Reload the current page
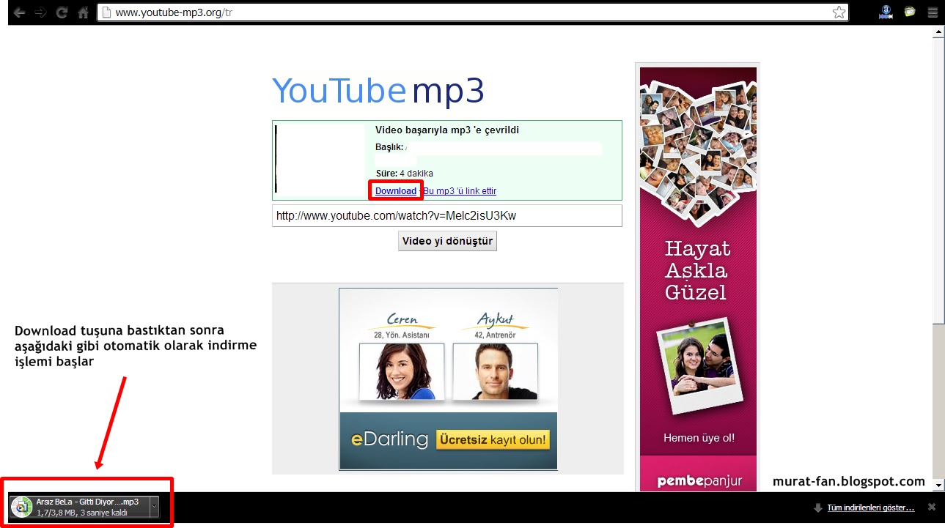 (x=62, y=12)
